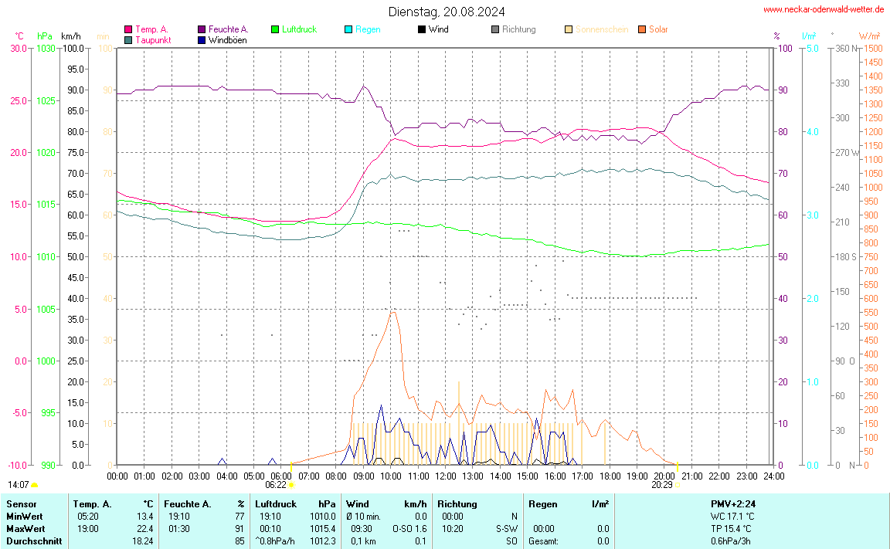
Task: Click the 12:00 label on time axis
Action: [446, 476]
